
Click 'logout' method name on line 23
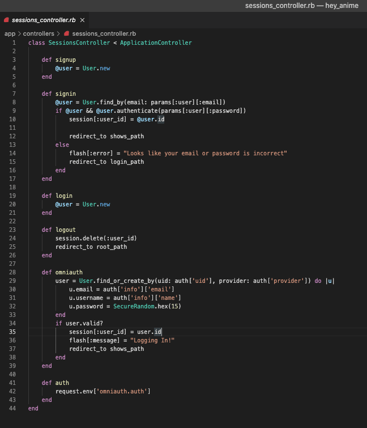66,230
